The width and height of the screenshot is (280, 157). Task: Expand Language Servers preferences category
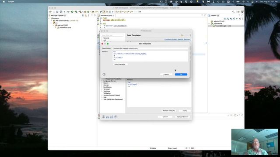click(102, 81)
